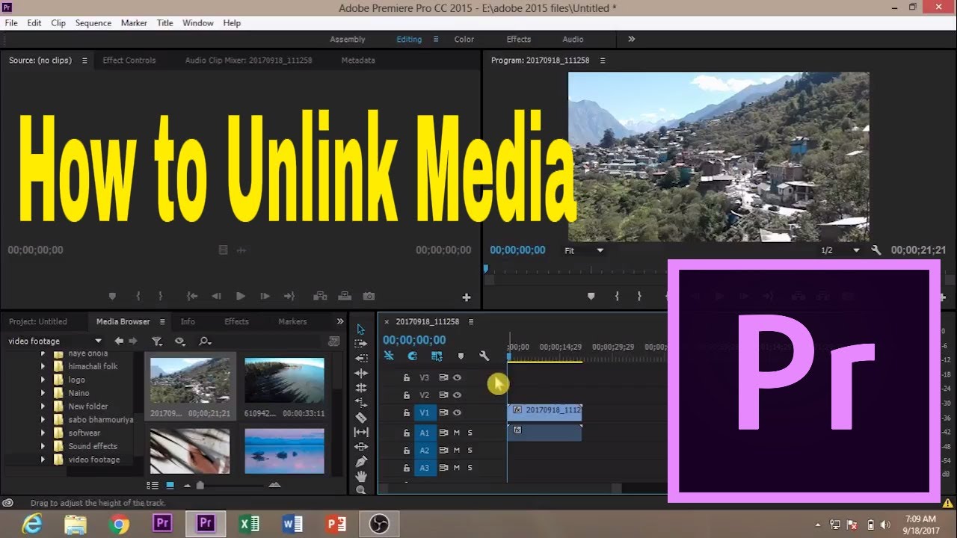The width and height of the screenshot is (957, 538).
Task: Open the Fit zoom level dropdown
Action: [584, 250]
